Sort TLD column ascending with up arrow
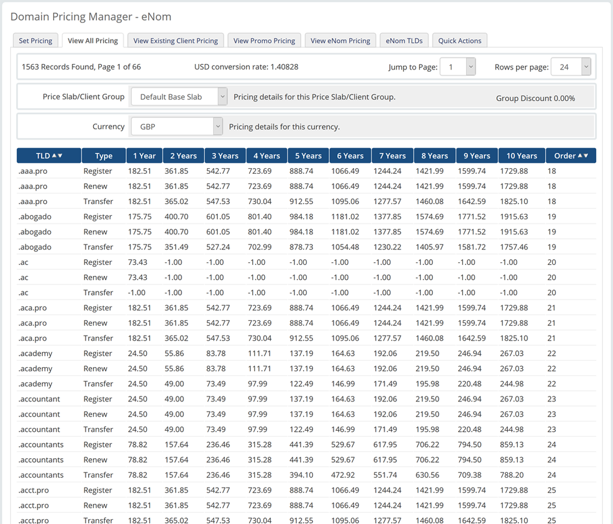This screenshot has width=613, height=524. tap(54, 156)
